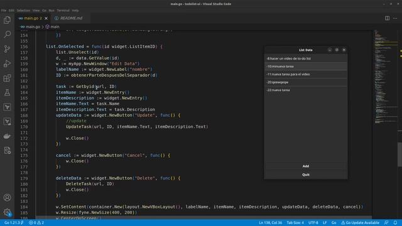This screenshot has width=402, height=226.
Task: Click the Split Editor Right icon
Action: [387, 18]
